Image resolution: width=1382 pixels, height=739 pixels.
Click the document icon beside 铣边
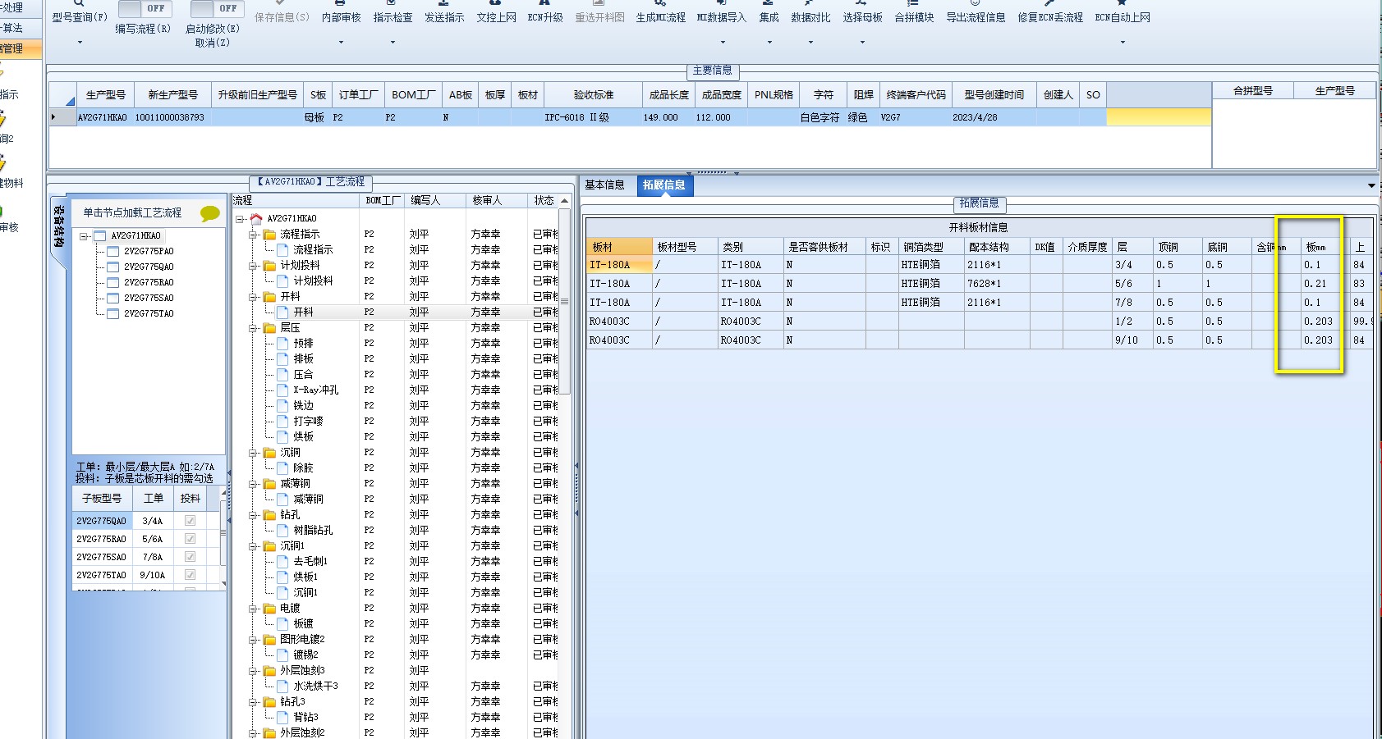[x=282, y=406]
